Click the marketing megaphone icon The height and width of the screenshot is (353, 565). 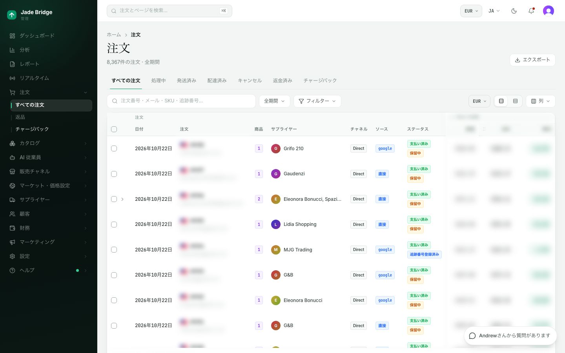(13, 242)
